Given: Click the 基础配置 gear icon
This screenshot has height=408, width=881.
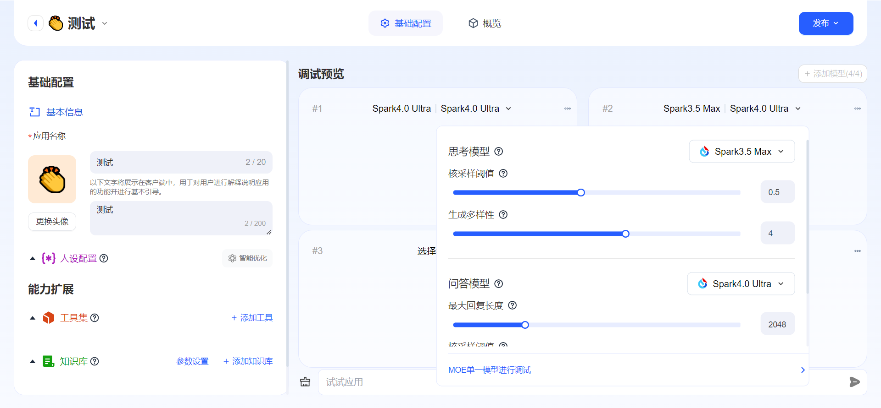Looking at the screenshot, I should [x=385, y=23].
